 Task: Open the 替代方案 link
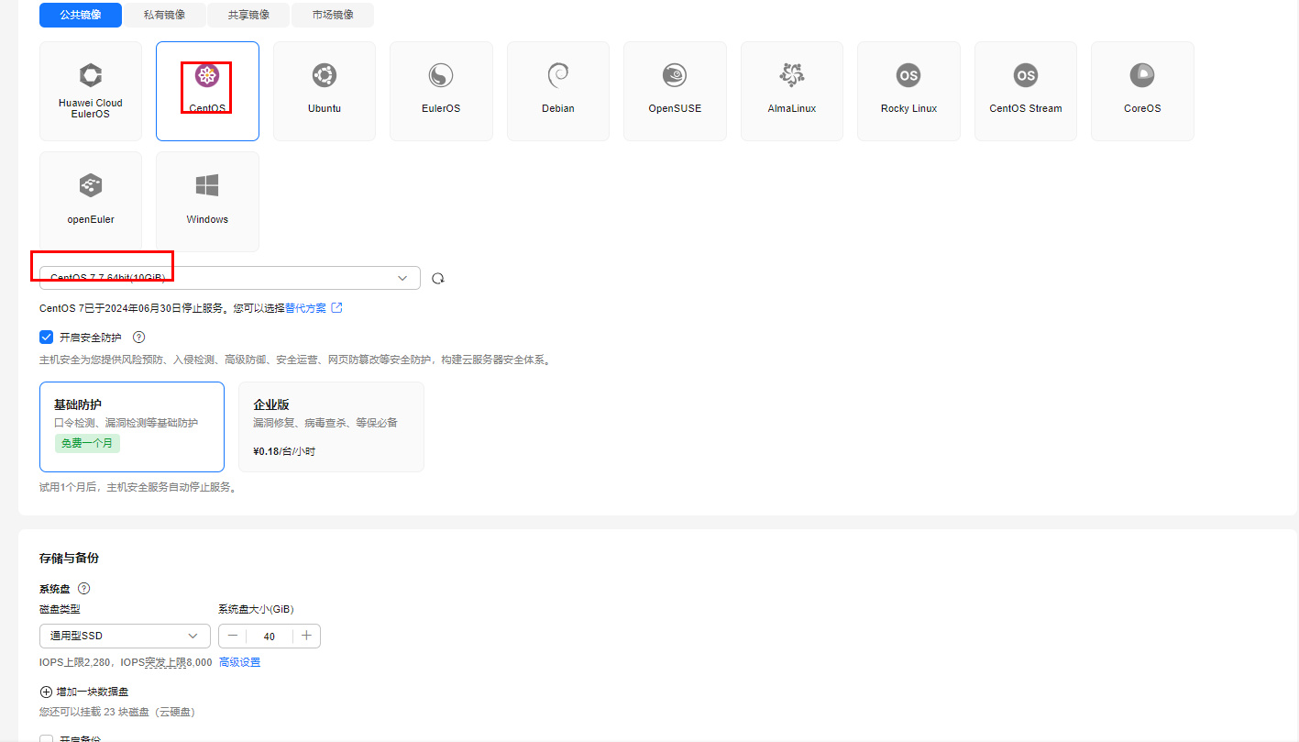305,308
